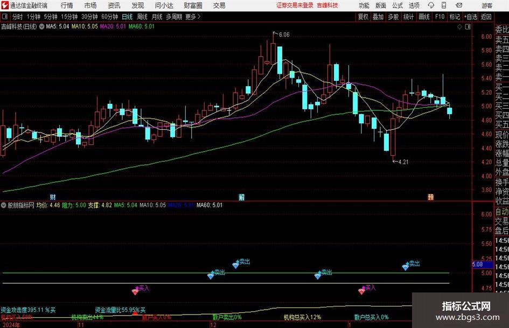The width and height of the screenshot is (509, 328).
Task: Toggle the chart's right-side panel icon
Action: point(468,27)
